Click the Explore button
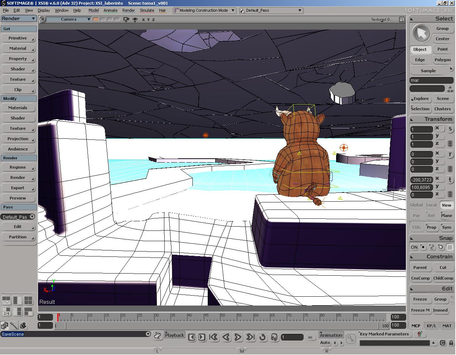The height and width of the screenshot is (355, 456). point(421,99)
